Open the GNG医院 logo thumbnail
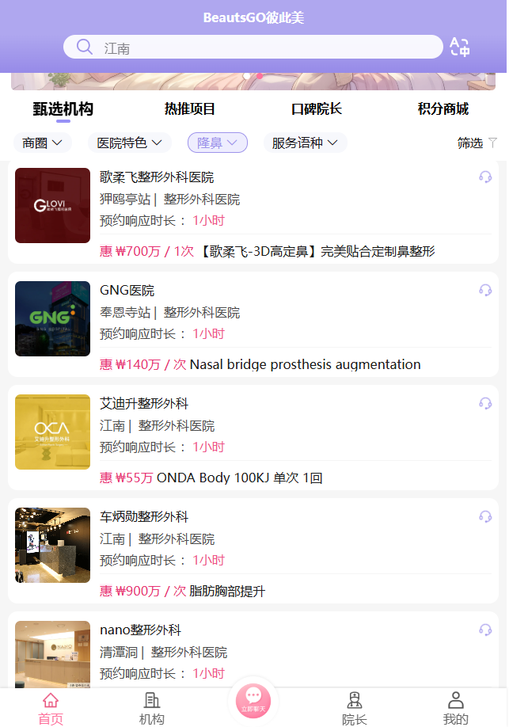This screenshot has width=509, height=727. (x=52, y=318)
